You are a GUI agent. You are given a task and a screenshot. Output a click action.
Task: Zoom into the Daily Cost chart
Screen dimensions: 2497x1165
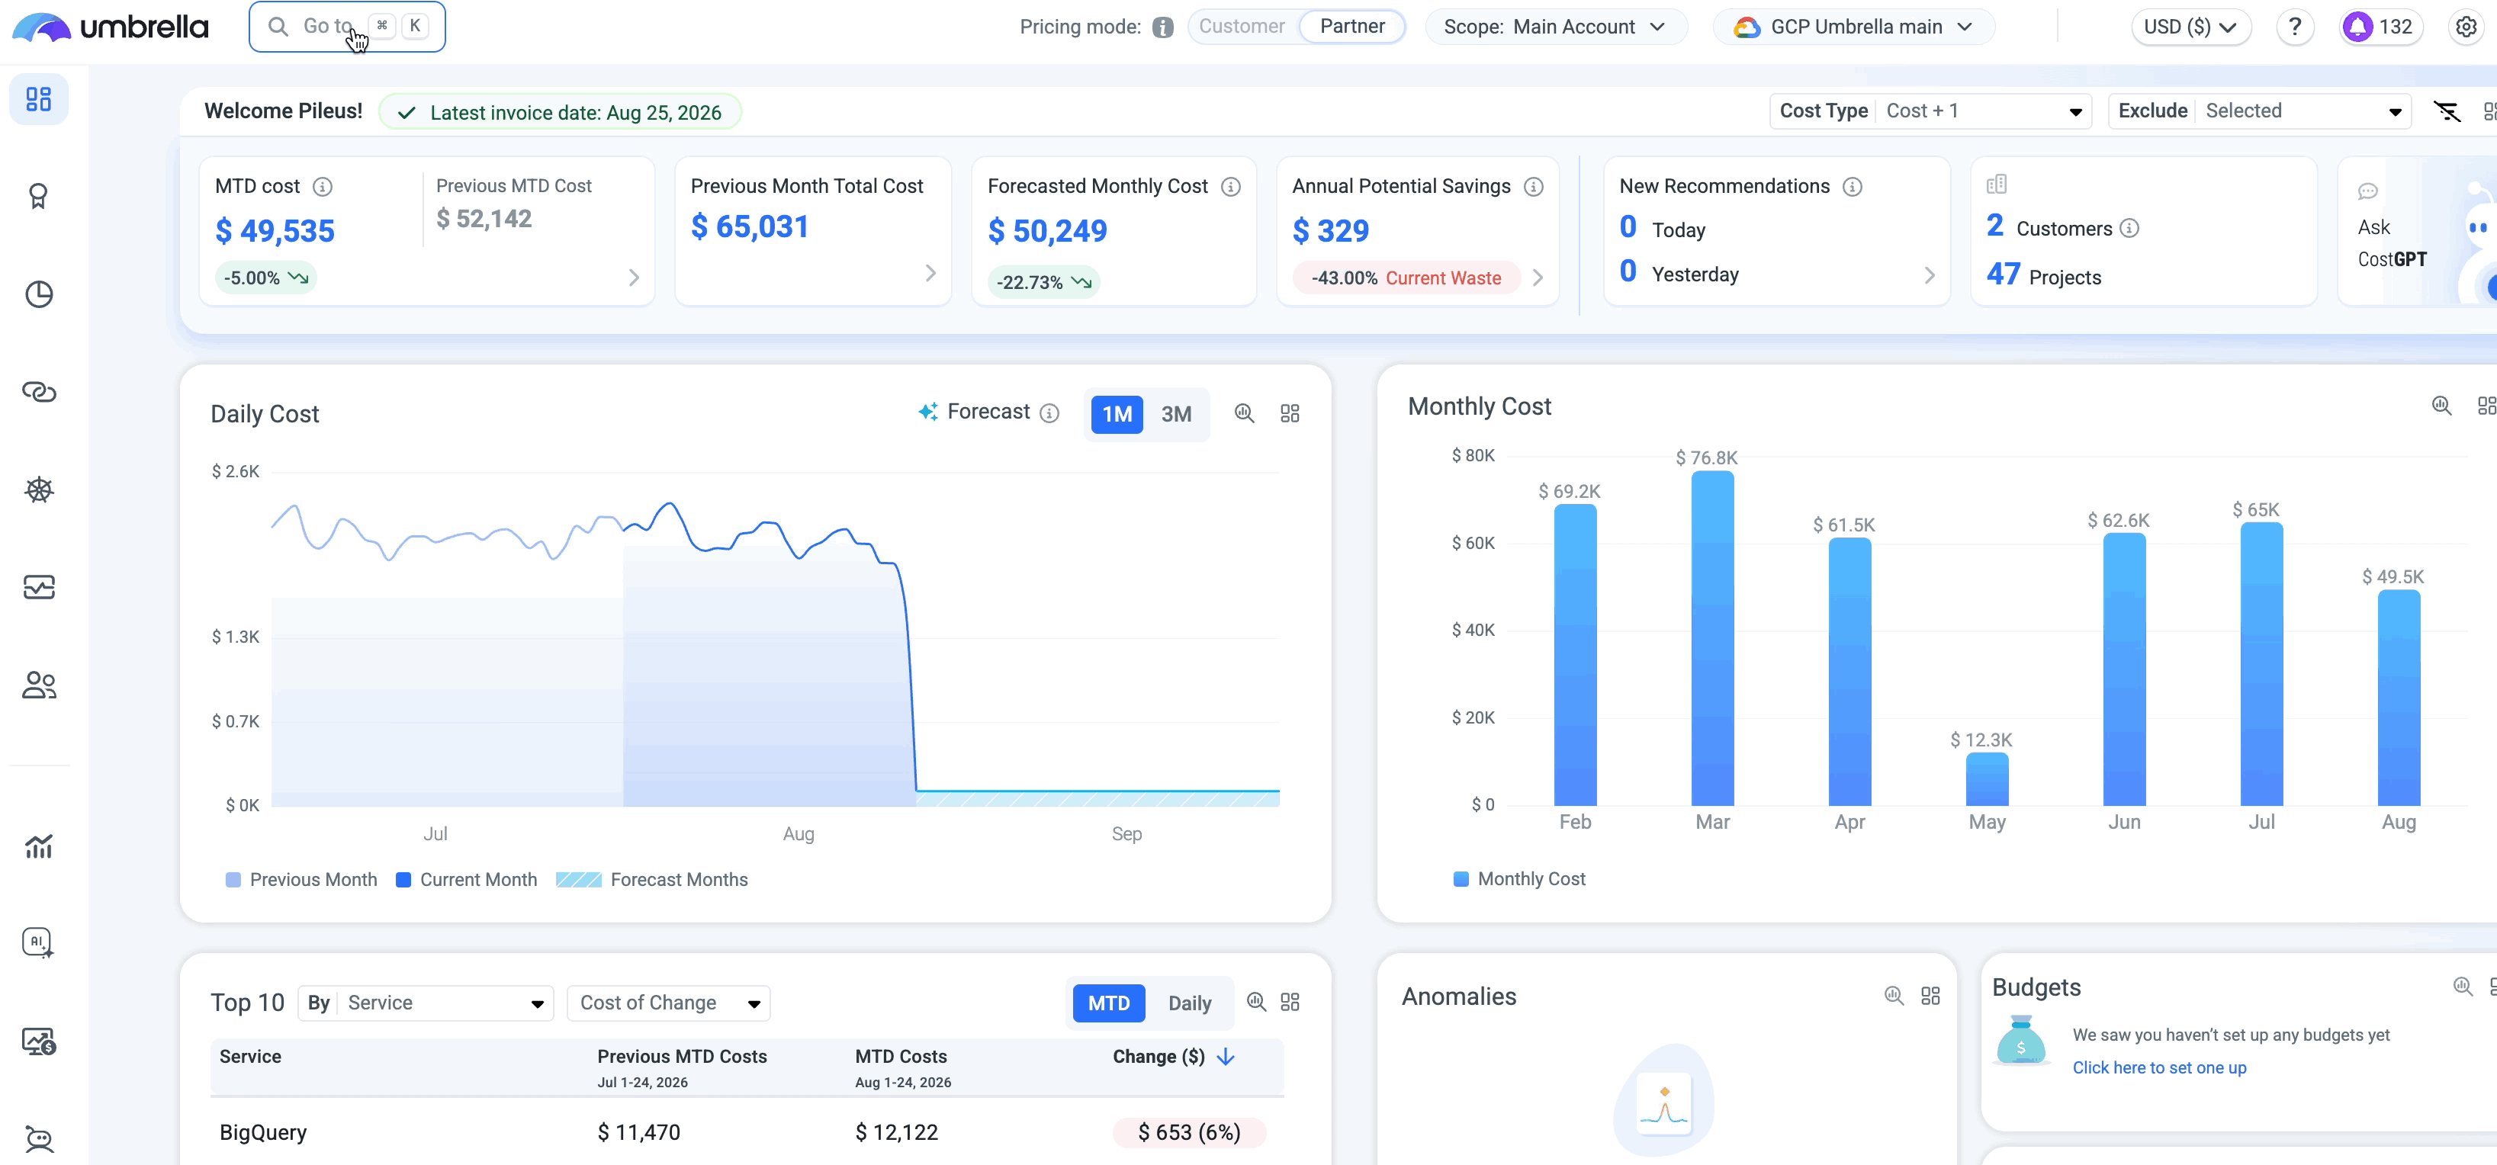[1244, 414]
